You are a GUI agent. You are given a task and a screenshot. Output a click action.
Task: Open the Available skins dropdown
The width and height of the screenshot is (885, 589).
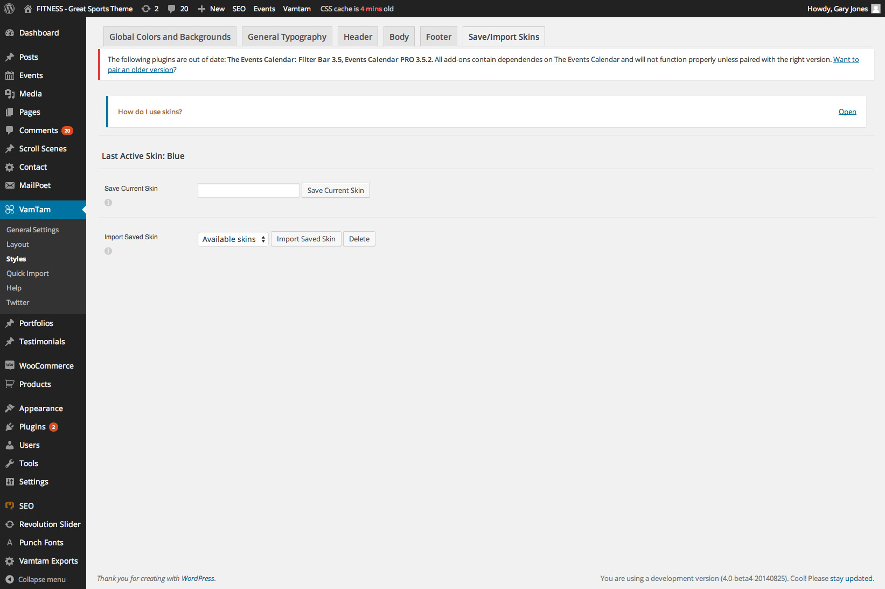[x=233, y=239]
